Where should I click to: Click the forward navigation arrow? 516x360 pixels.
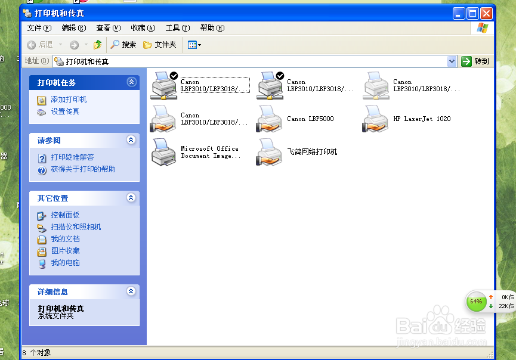[75, 45]
